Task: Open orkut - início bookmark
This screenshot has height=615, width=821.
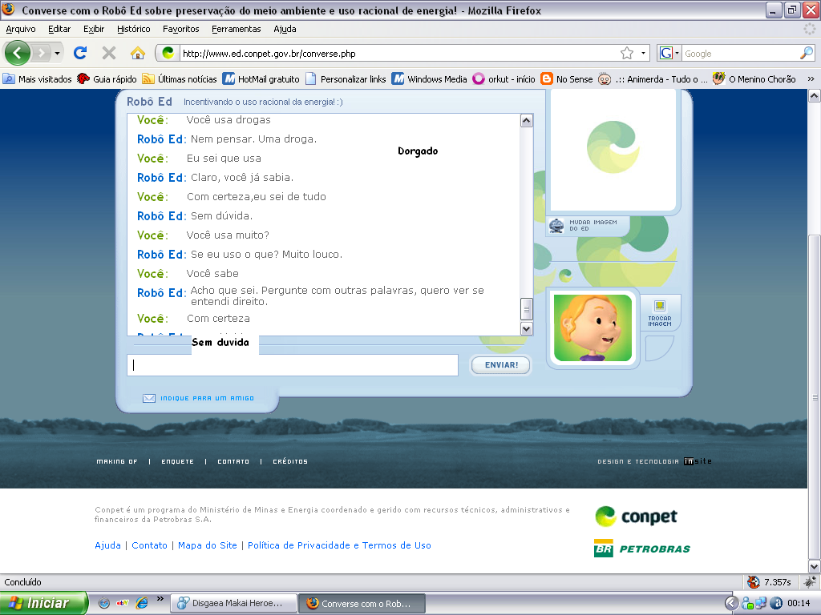Action: tap(504, 79)
